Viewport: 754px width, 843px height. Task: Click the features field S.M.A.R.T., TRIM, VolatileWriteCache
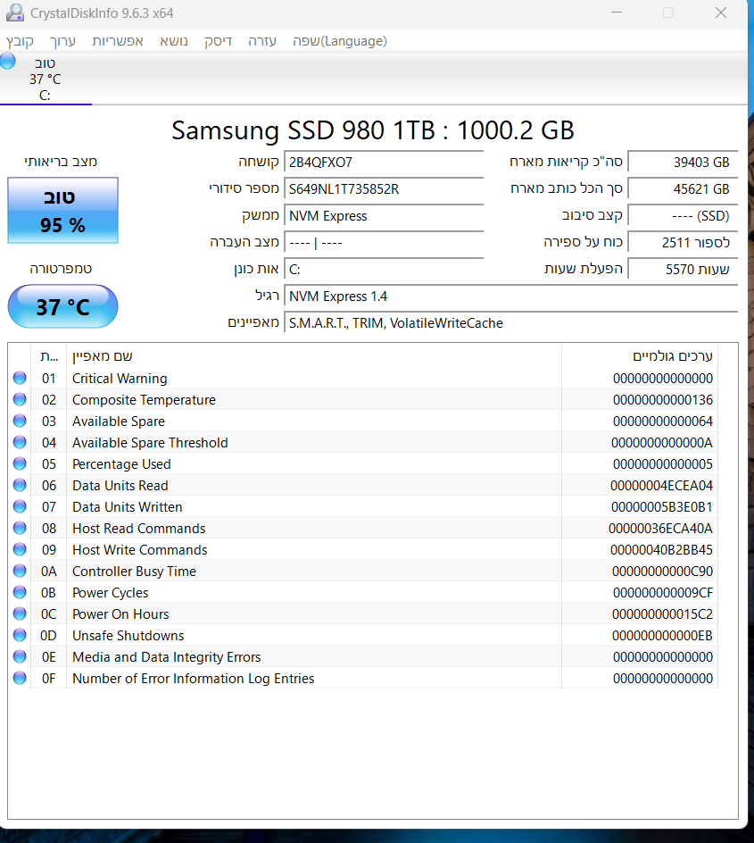point(510,323)
